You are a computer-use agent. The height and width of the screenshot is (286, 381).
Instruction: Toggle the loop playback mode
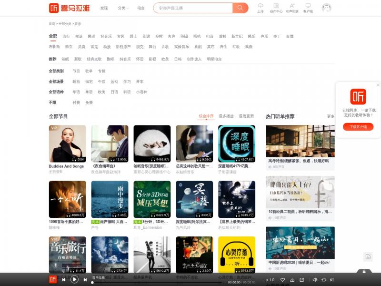pyautogui.click(x=322, y=280)
